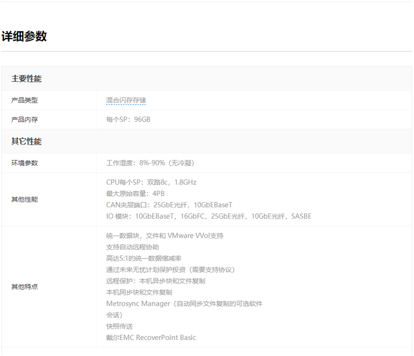This screenshot has height=356, width=414.
Task: Click the 详细参数 section heading
Action: [x=24, y=36]
